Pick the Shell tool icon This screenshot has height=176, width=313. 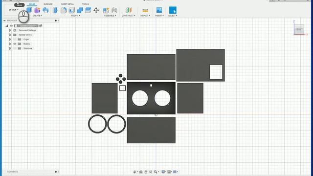72,10
